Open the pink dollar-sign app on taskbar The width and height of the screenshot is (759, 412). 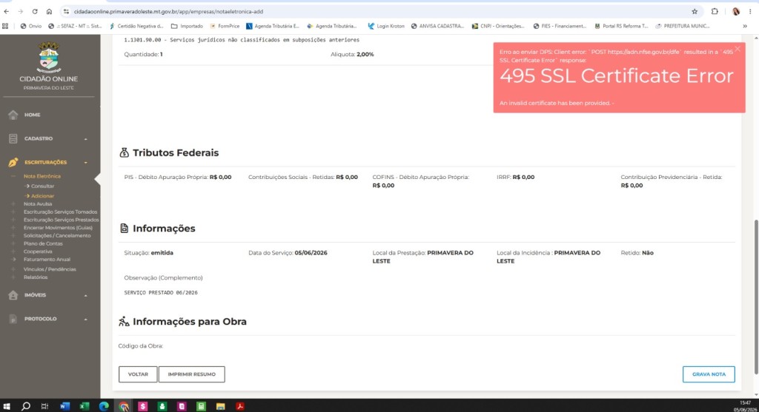click(x=143, y=406)
